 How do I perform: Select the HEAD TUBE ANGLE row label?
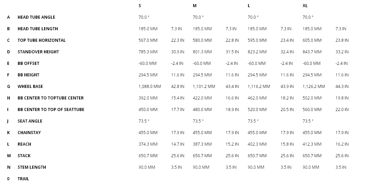click(36, 17)
